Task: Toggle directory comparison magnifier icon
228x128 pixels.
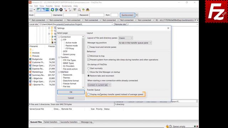Action: [79, 10]
